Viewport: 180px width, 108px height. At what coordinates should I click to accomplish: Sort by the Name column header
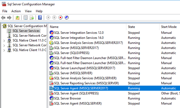(x=54, y=27)
